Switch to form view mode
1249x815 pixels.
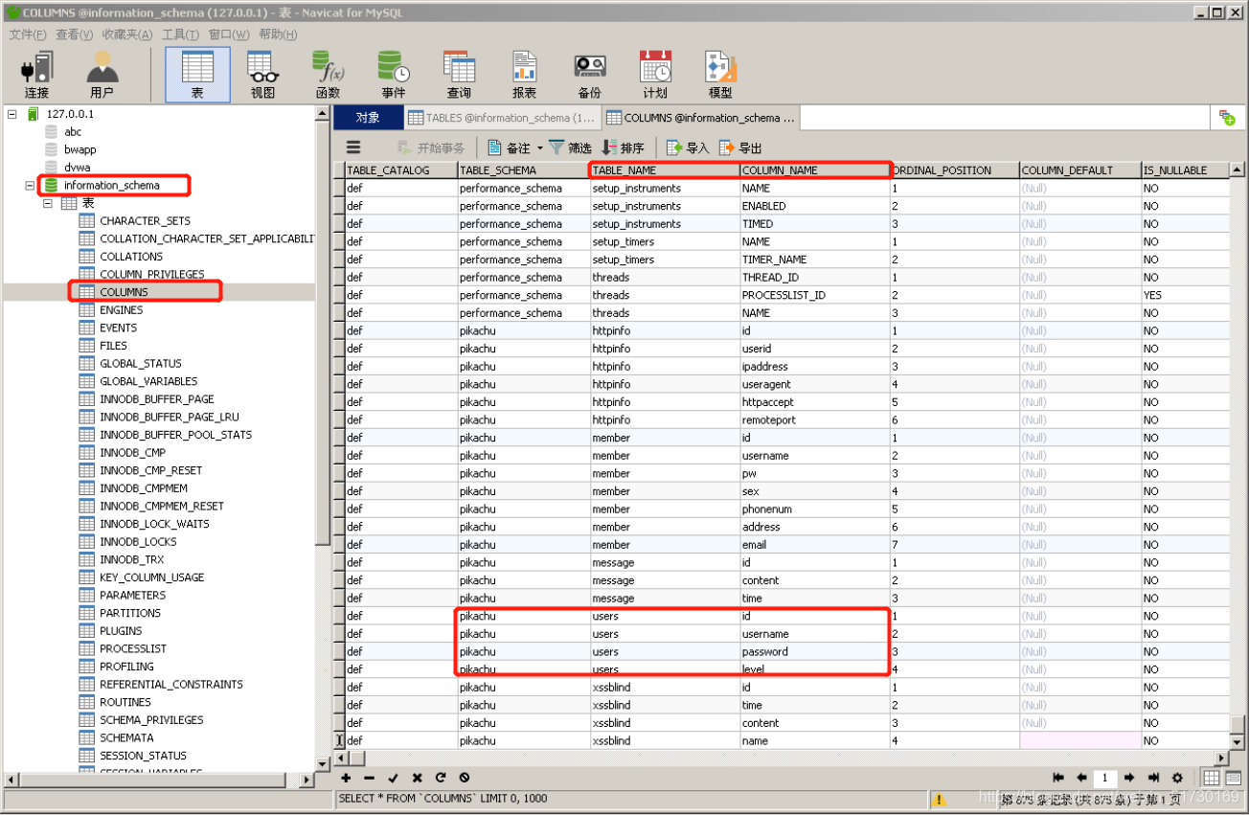coord(1233,778)
